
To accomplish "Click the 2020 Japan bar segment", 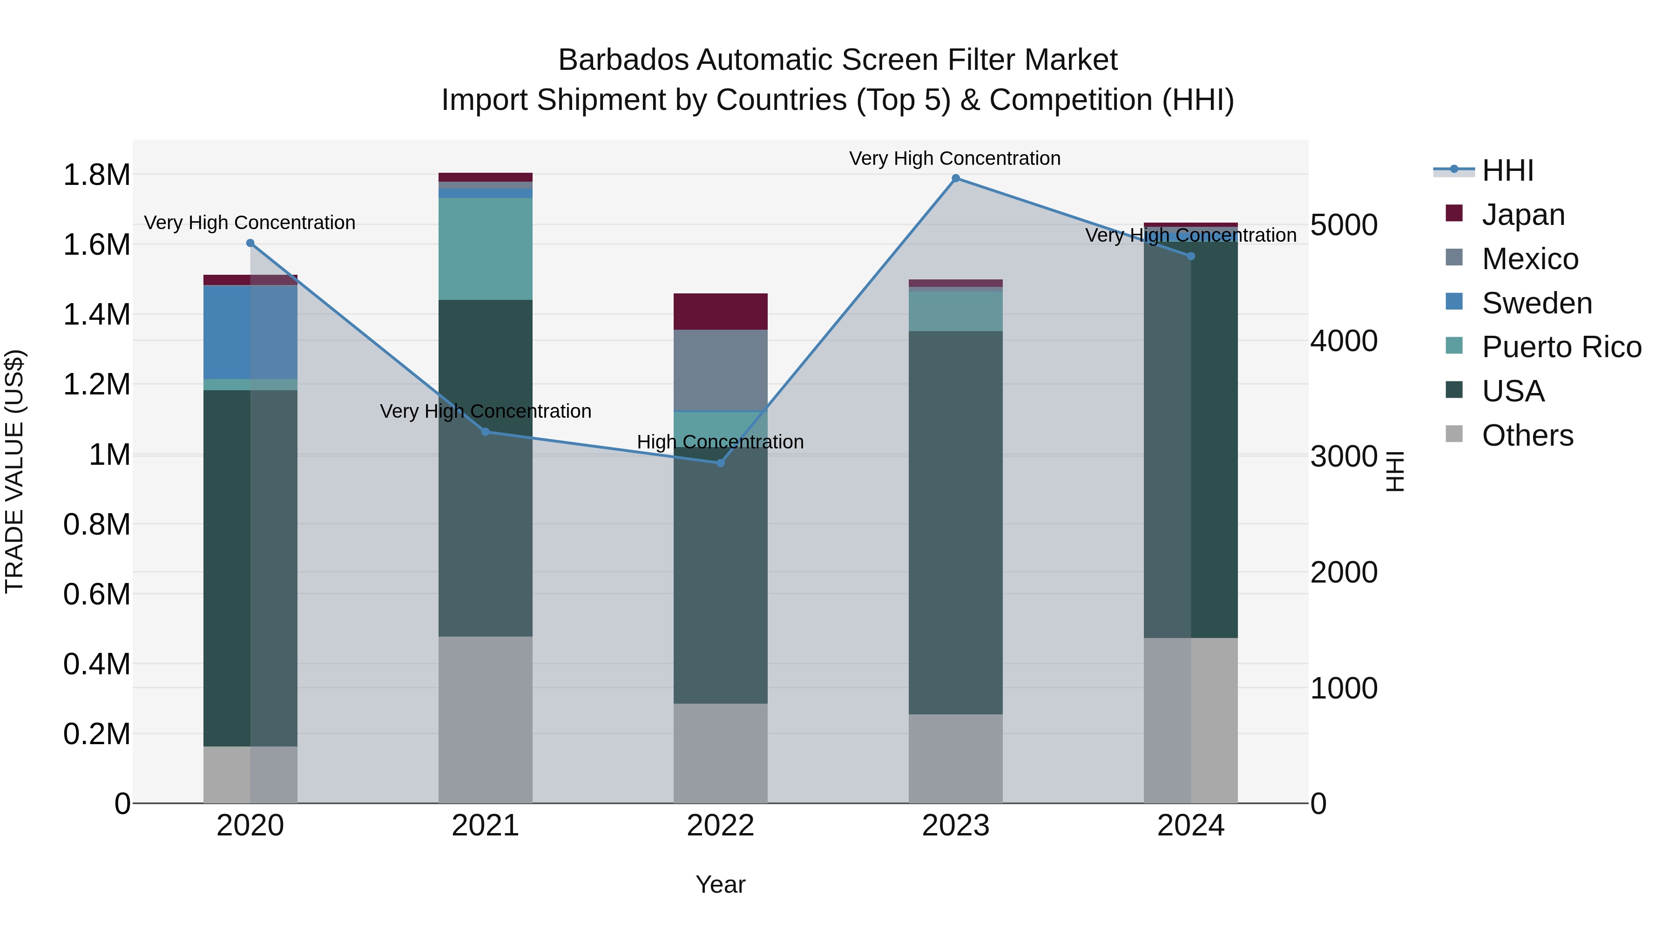I will pos(250,280).
